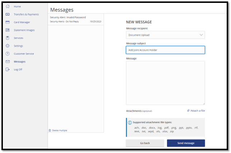Click the Settings gear icon
The height and width of the screenshot is (153, 231).
click(7, 46)
